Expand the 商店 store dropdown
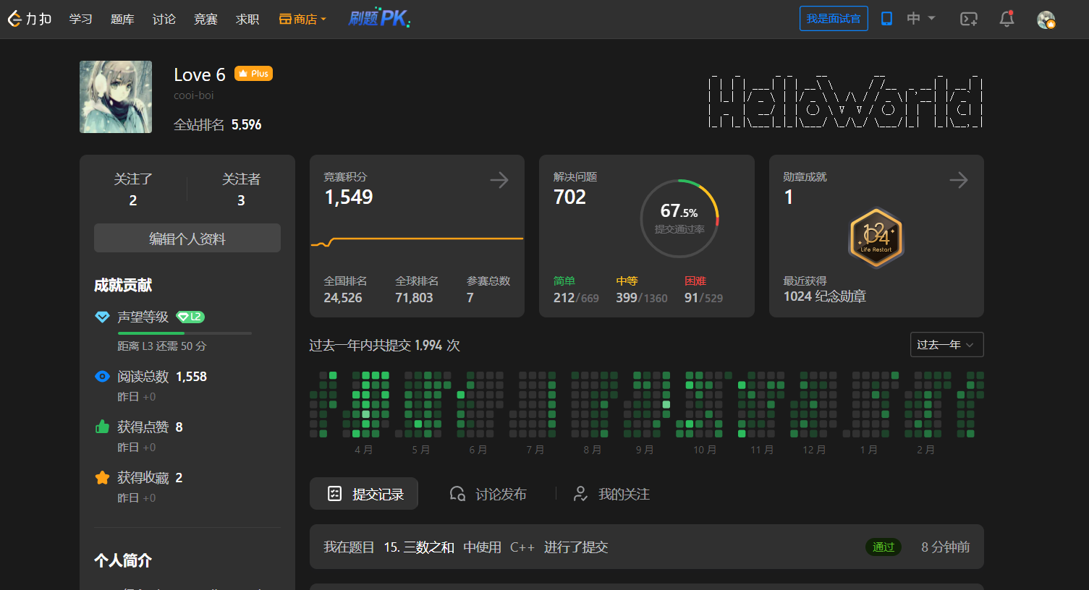Image resolution: width=1089 pixels, height=590 pixels. click(303, 19)
